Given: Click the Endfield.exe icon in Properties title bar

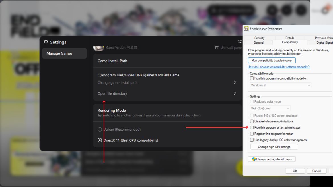Looking at the screenshot, I should (x=246, y=29).
